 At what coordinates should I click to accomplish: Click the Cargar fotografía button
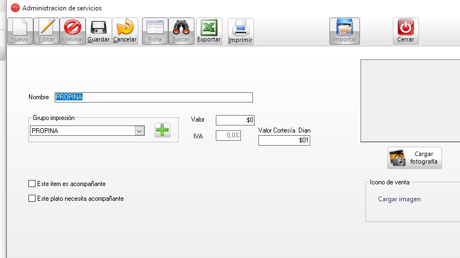(x=415, y=158)
